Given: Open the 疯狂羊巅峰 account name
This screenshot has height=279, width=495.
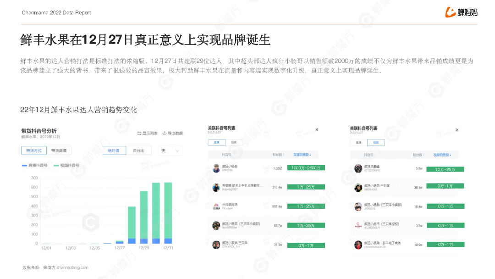Looking at the screenshot, I should coord(372,167).
